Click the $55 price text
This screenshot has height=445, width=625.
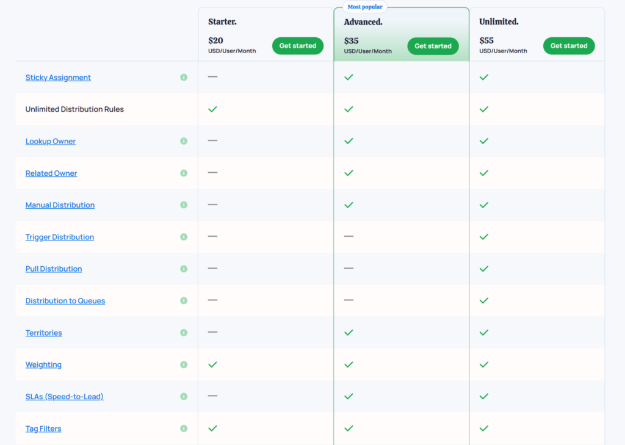point(486,41)
